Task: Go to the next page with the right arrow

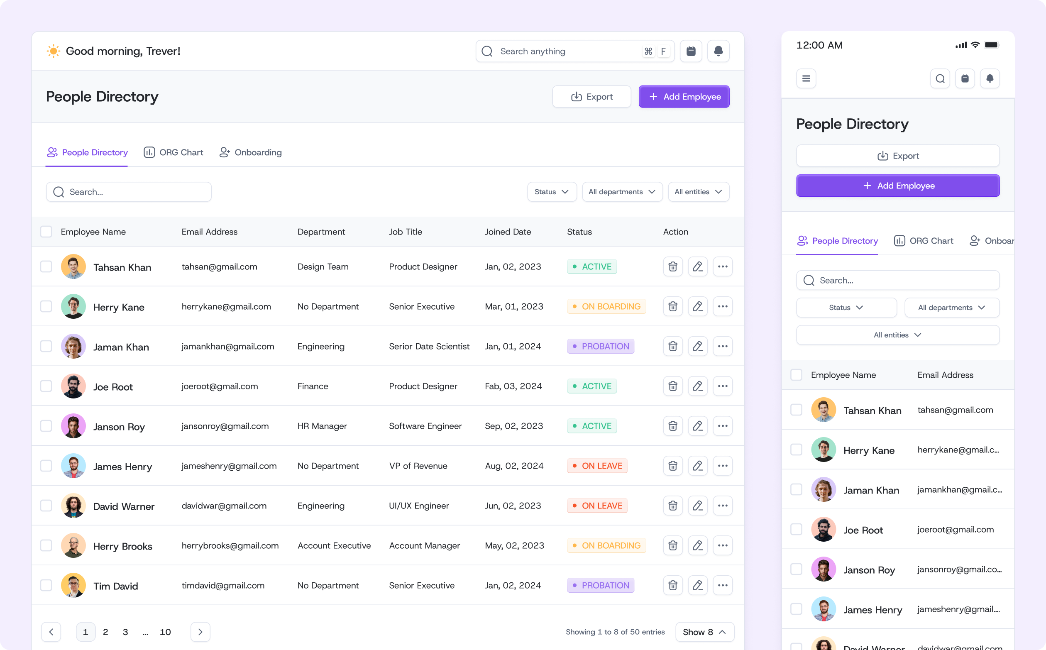Action: click(200, 632)
